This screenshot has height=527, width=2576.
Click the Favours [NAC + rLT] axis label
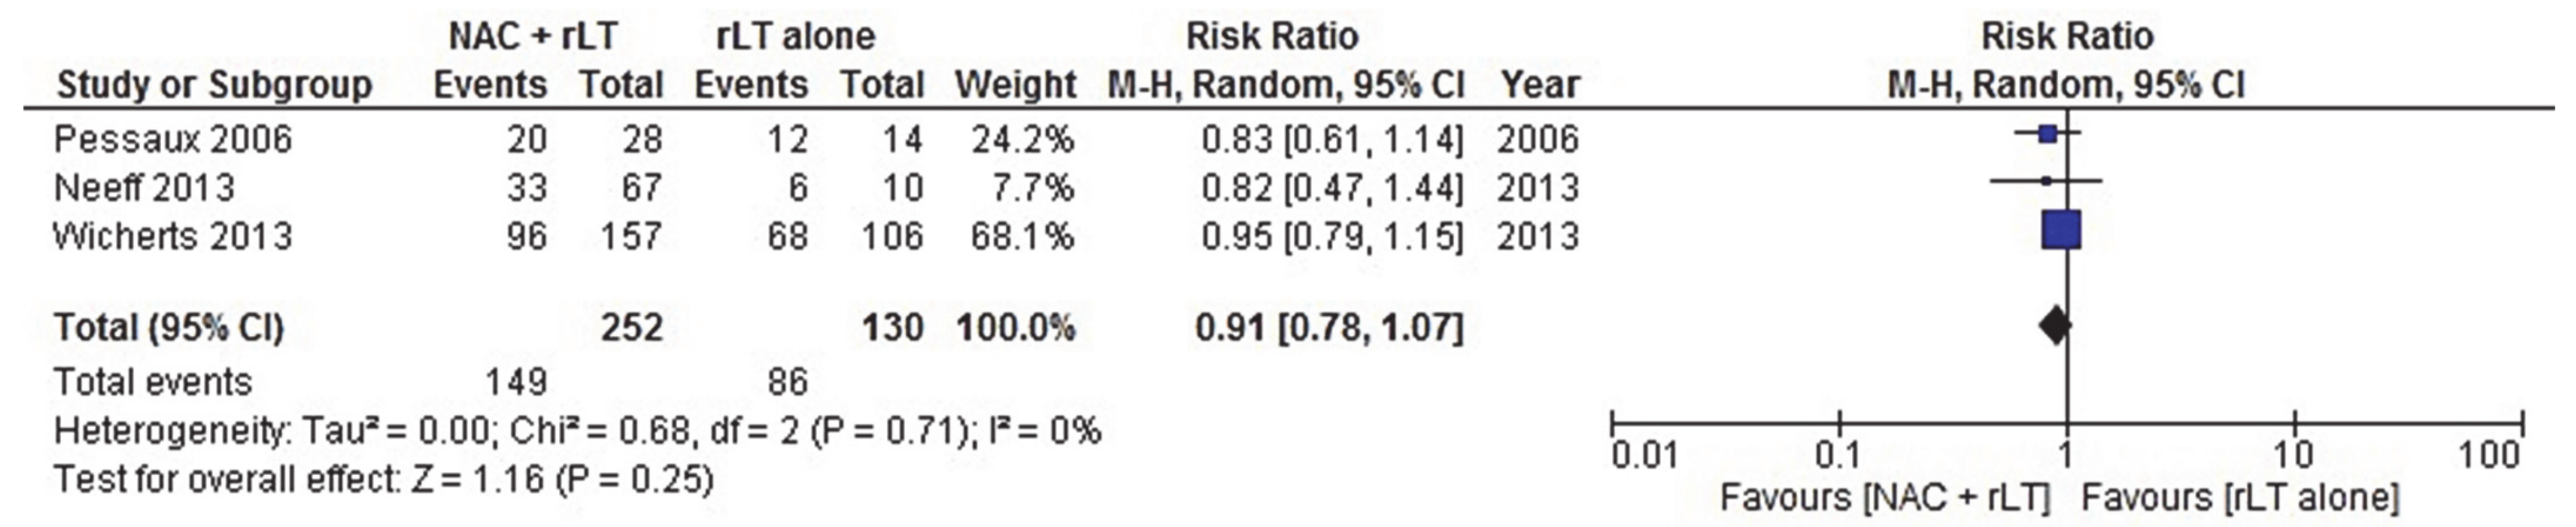pyautogui.click(x=1884, y=497)
